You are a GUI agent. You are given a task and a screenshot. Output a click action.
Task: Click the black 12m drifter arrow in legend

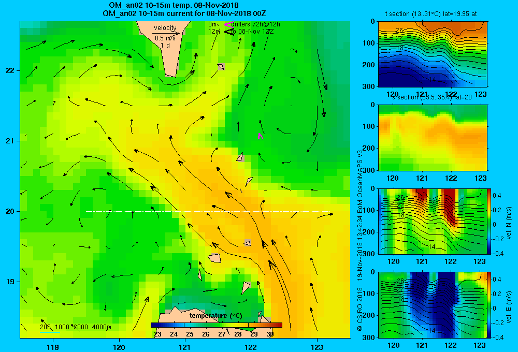pos(229,32)
